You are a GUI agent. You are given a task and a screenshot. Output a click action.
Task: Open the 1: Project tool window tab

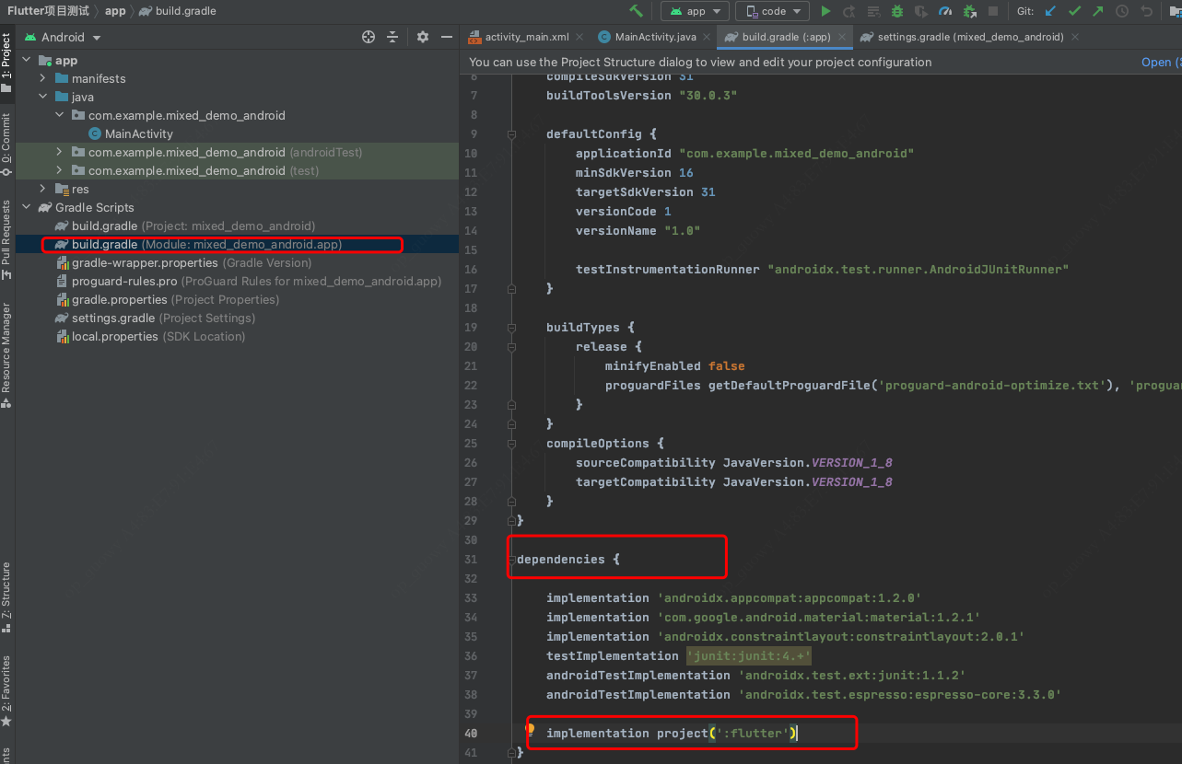pos(6,63)
